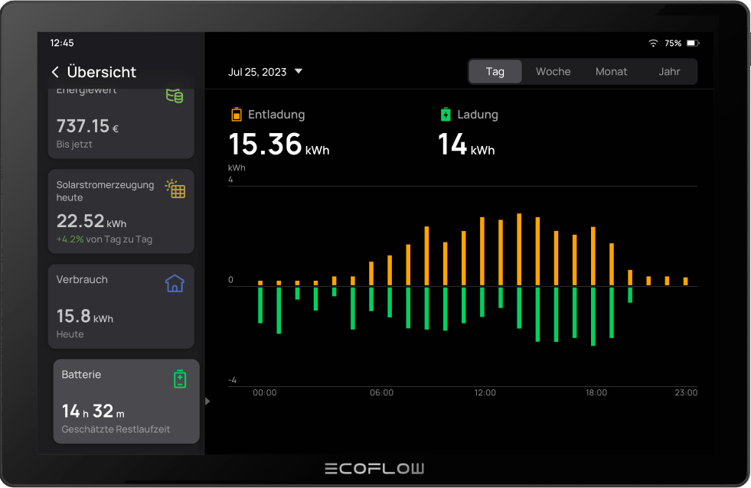Open the Verbrauch card
The width and height of the screenshot is (751, 488).
click(121, 306)
